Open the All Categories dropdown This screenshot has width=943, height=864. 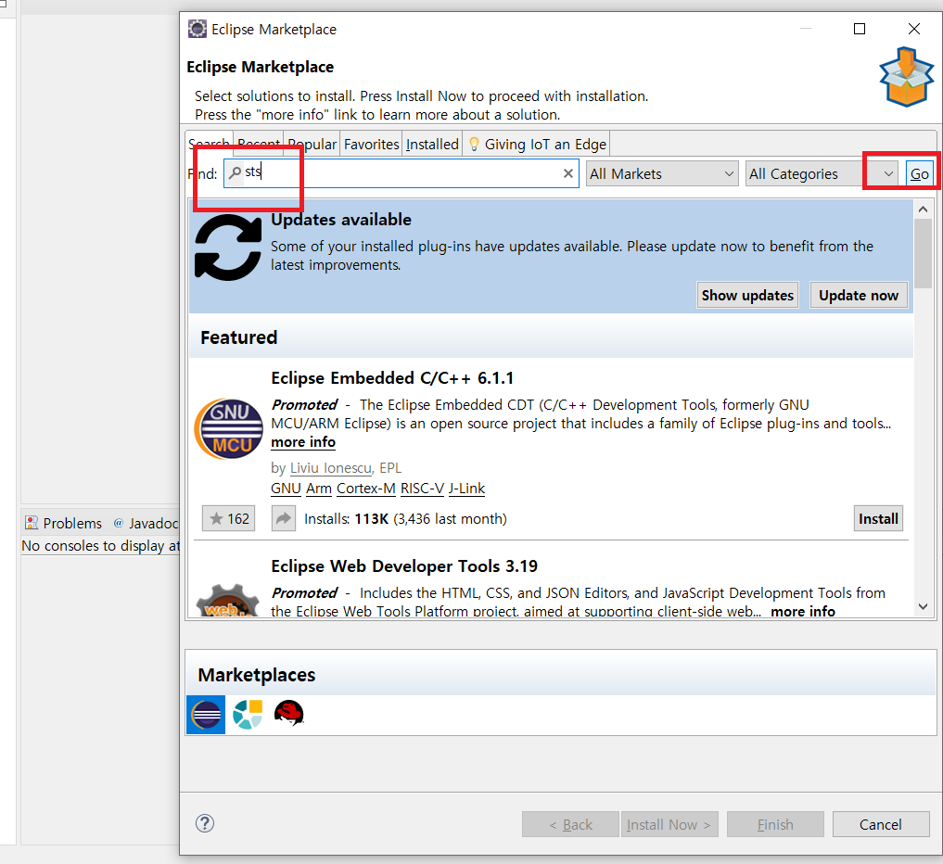[x=822, y=173]
